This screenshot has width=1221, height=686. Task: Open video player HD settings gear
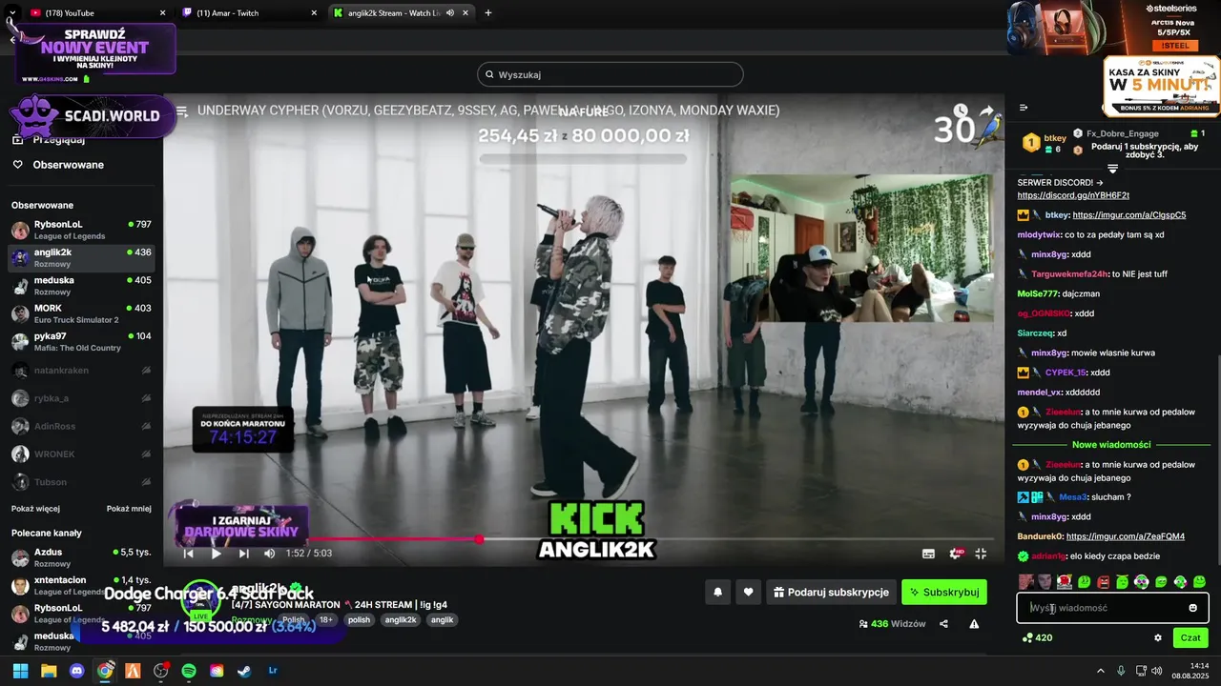pos(955,554)
